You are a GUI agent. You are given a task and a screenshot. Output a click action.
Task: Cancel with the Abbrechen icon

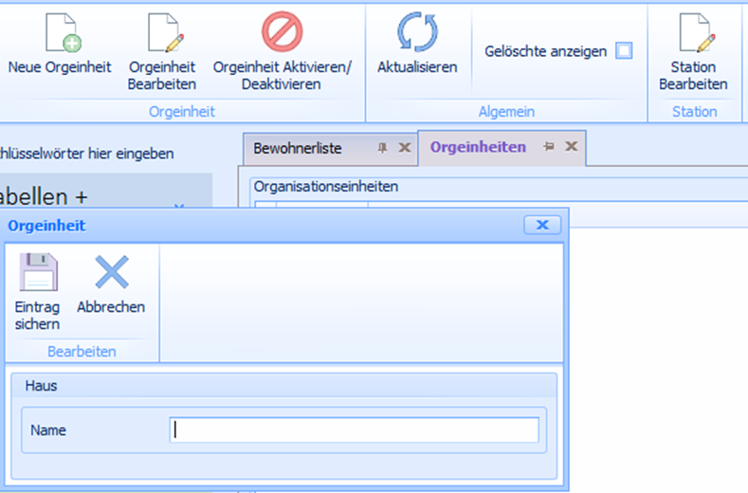coord(111,275)
